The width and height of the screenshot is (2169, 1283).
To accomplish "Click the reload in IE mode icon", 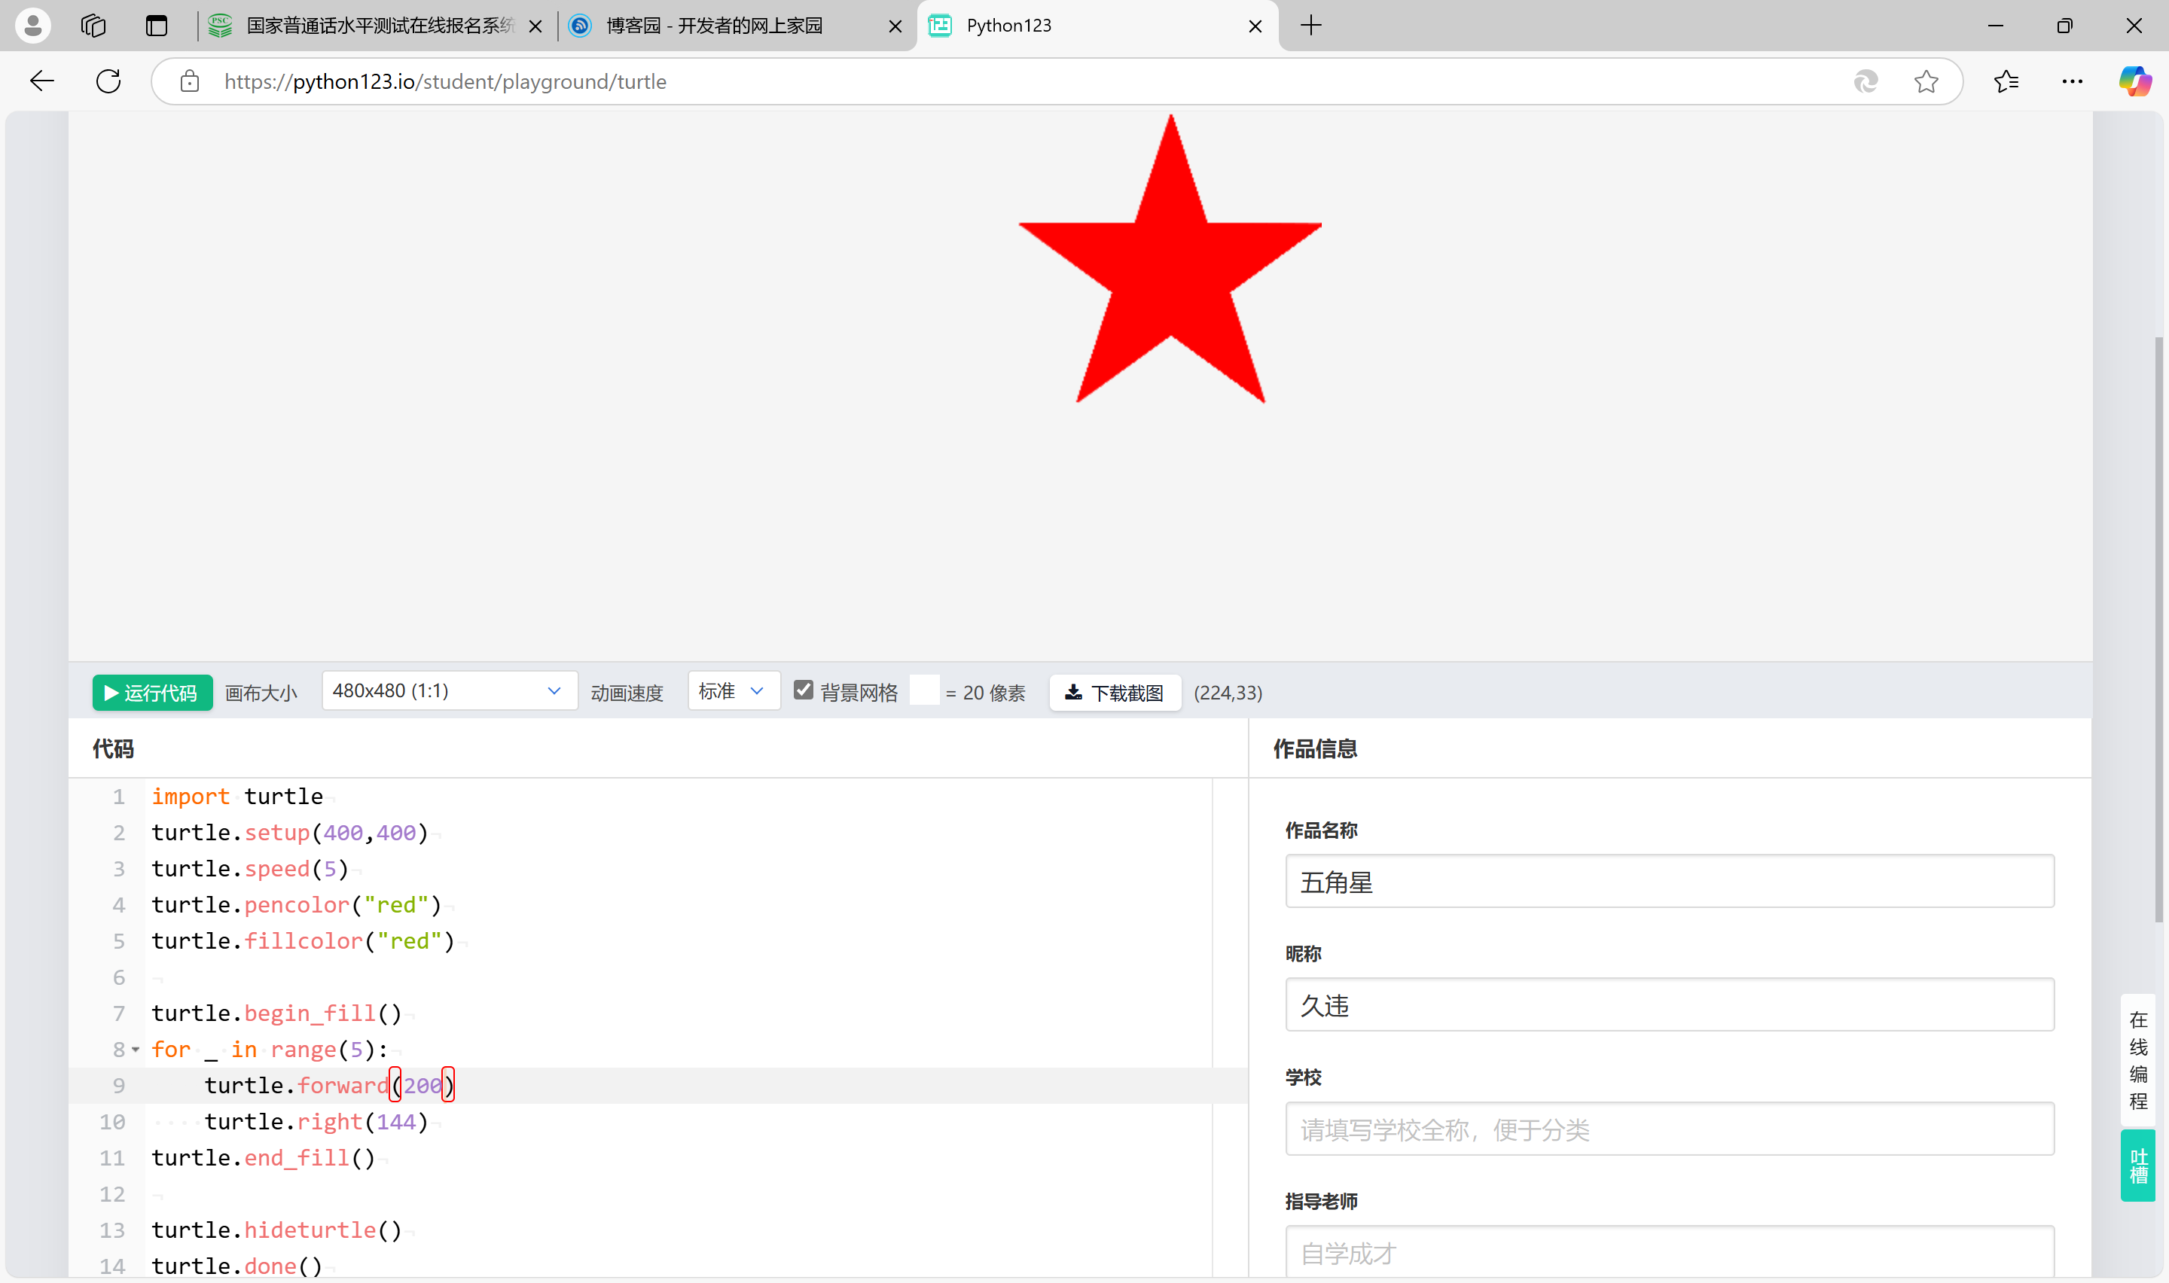I will point(1865,81).
